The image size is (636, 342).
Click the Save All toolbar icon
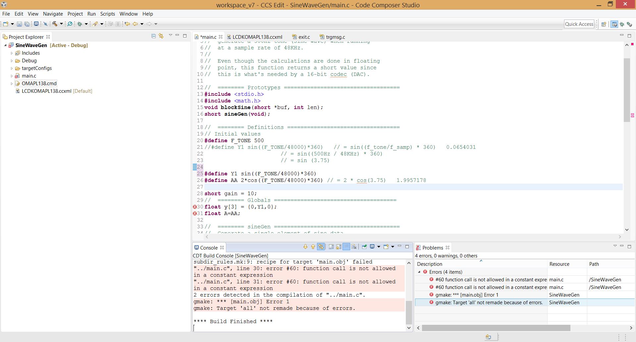[x=27, y=24]
